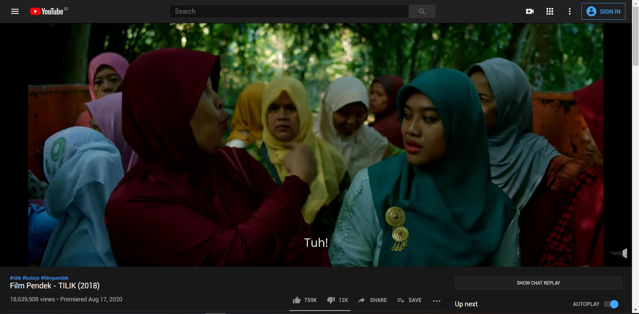Click the scrollbar down arrow

(635, 310)
